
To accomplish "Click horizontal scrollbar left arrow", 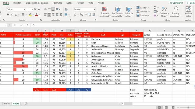I will click(x=122, y=104).
